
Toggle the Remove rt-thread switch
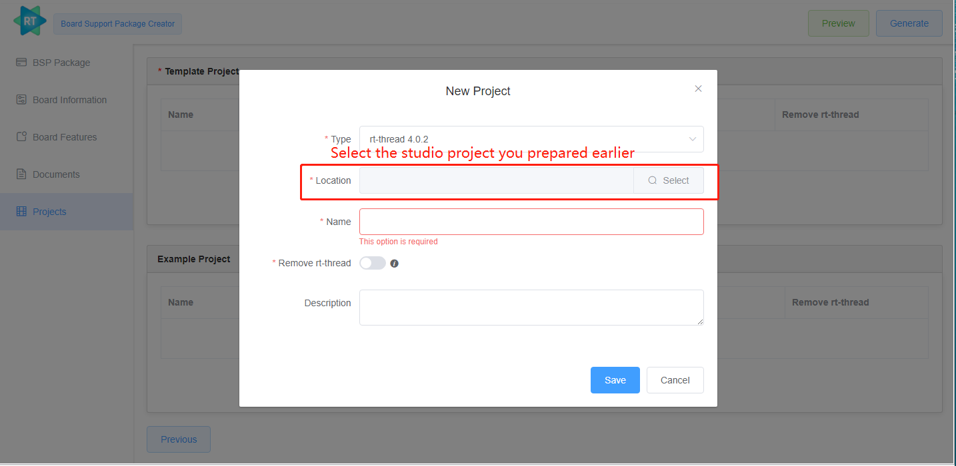pos(373,263)
